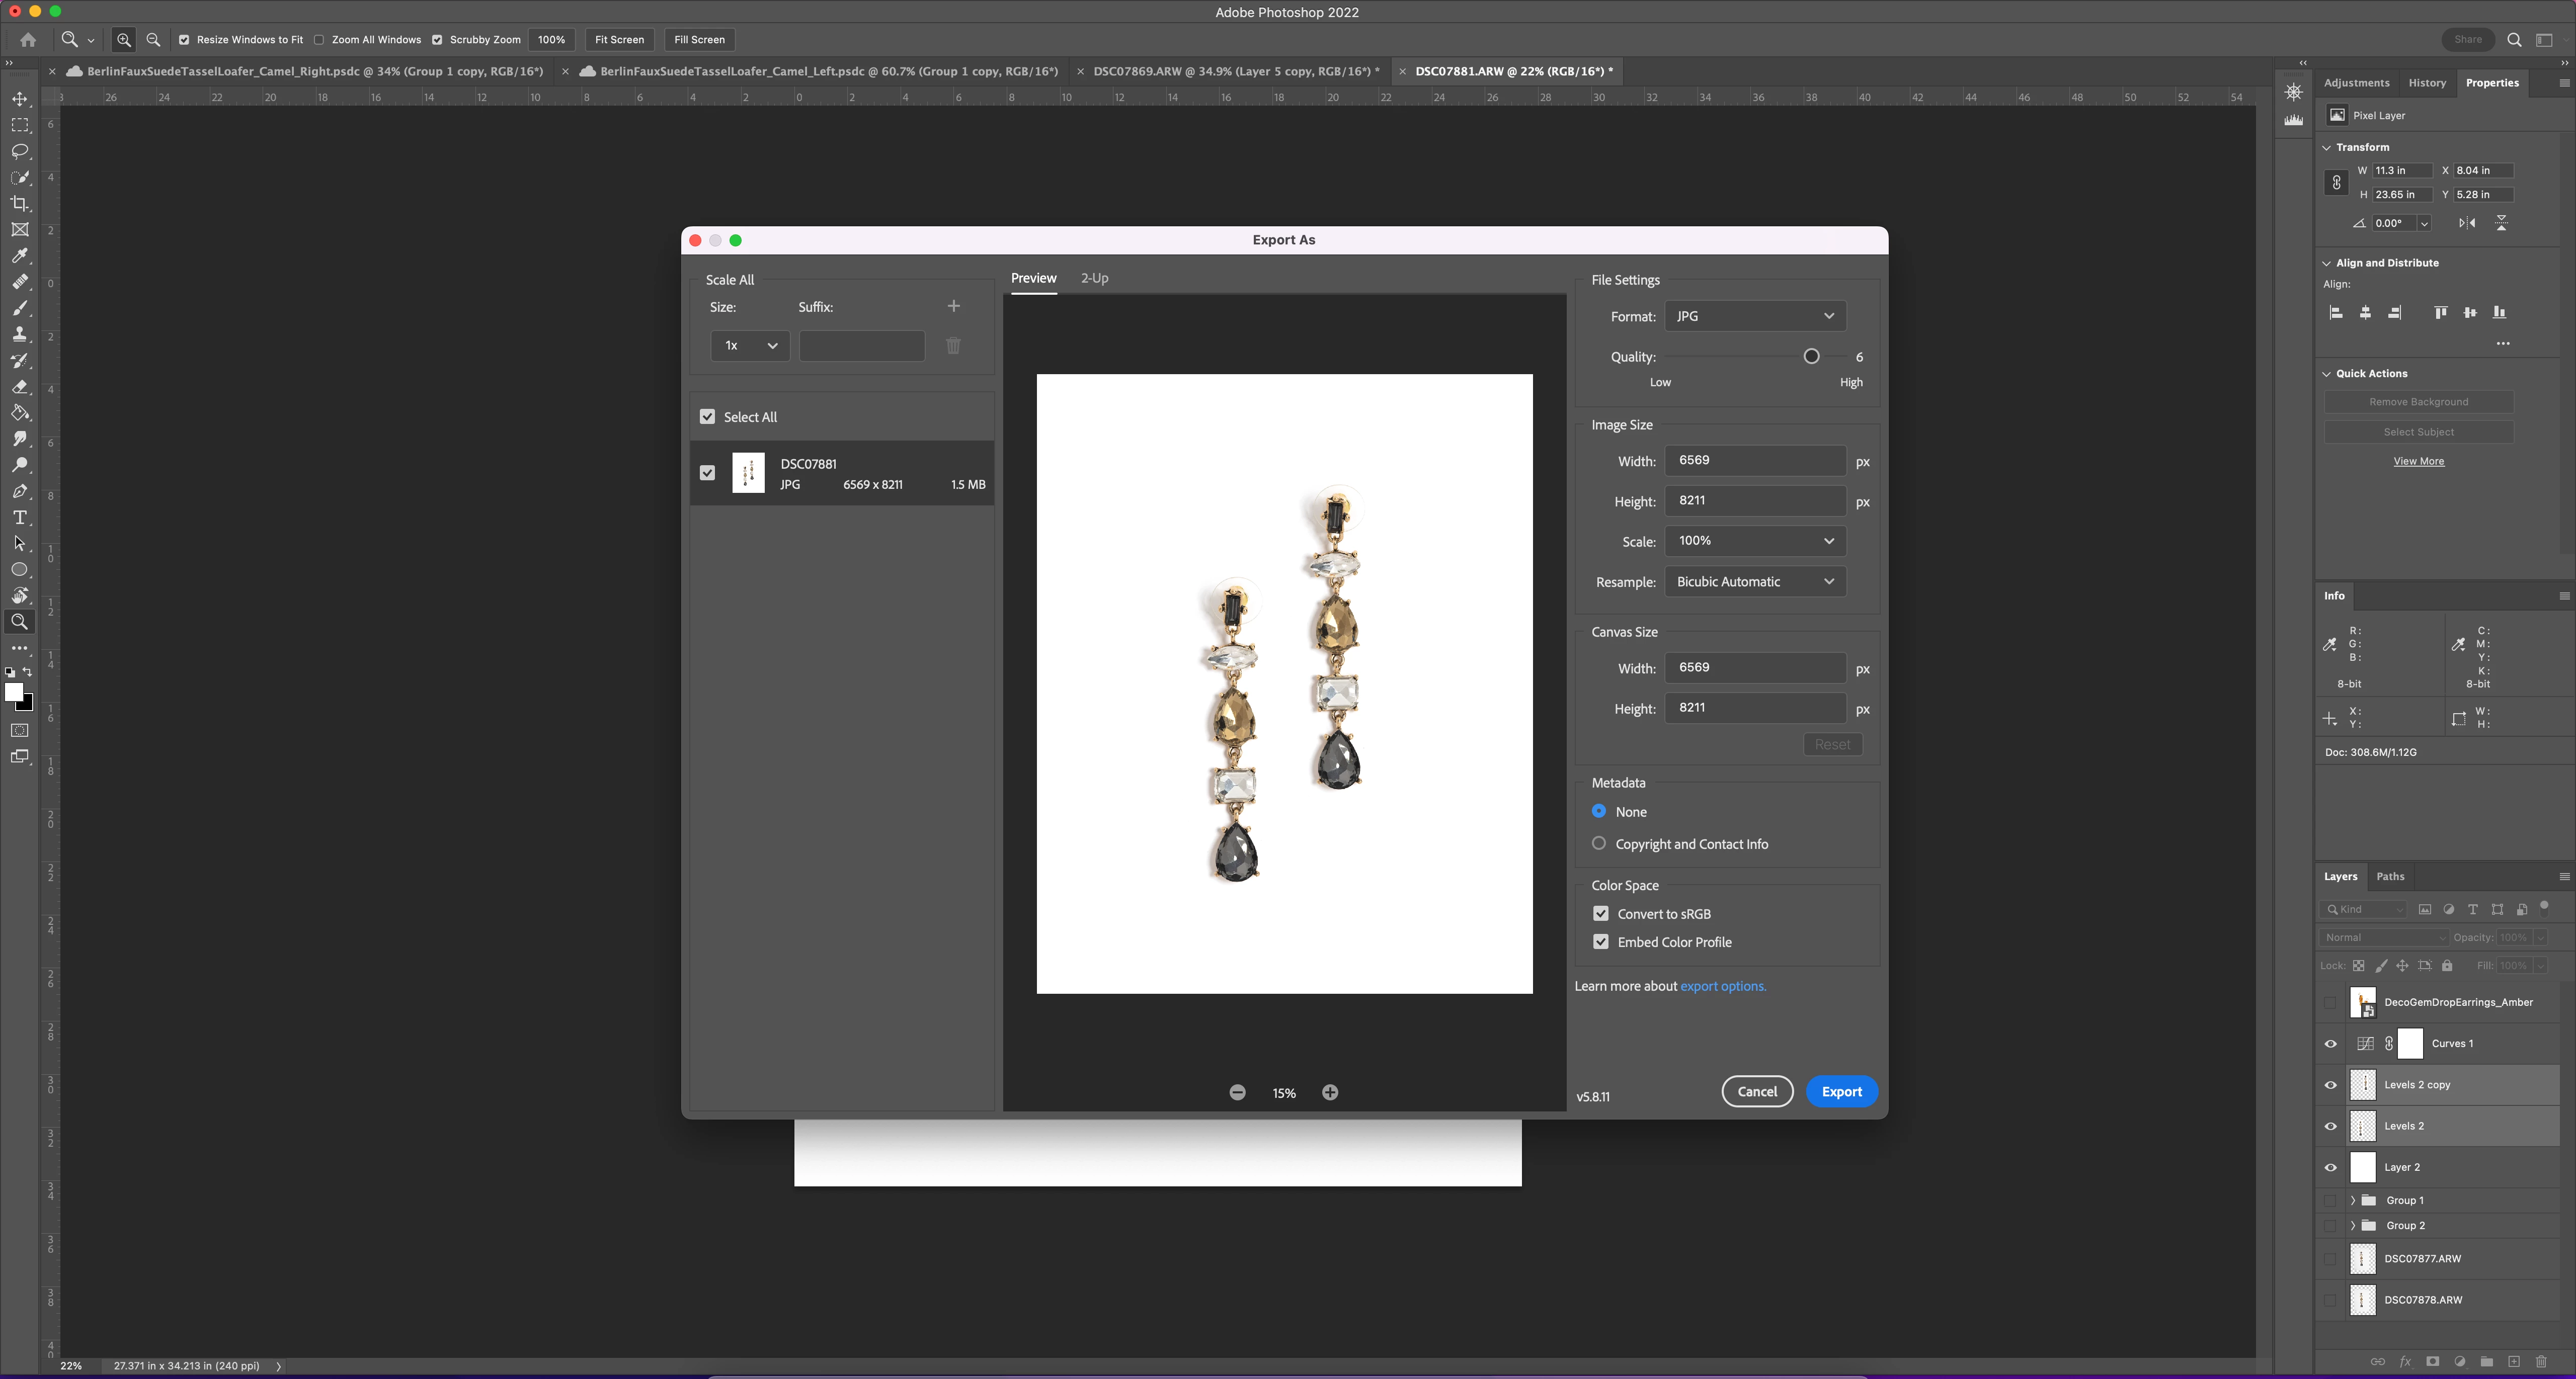Open the export options link

(x=1723, y=986)
